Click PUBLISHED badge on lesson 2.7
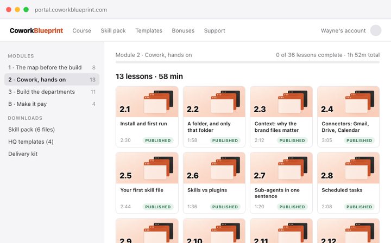 coord(292,207)
